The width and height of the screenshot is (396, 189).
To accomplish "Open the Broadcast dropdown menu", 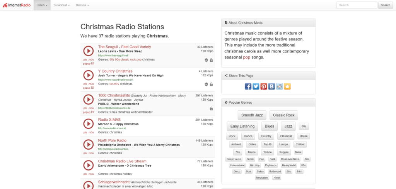I will [x=61, y=5].
